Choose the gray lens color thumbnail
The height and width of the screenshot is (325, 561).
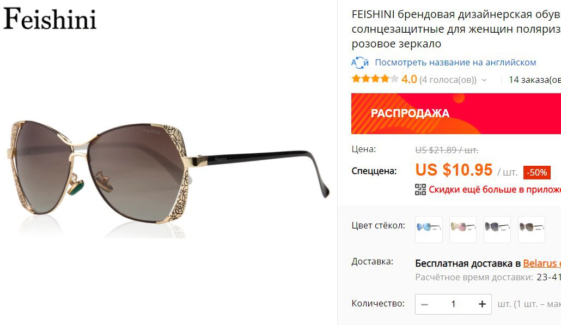click(497, 230)
